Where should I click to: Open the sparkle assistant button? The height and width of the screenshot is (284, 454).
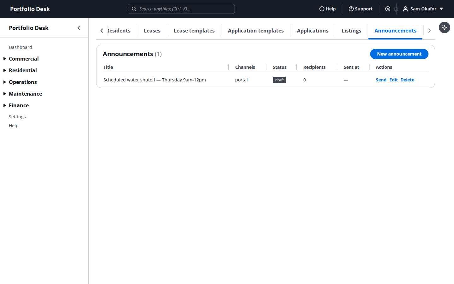[445, 27]
